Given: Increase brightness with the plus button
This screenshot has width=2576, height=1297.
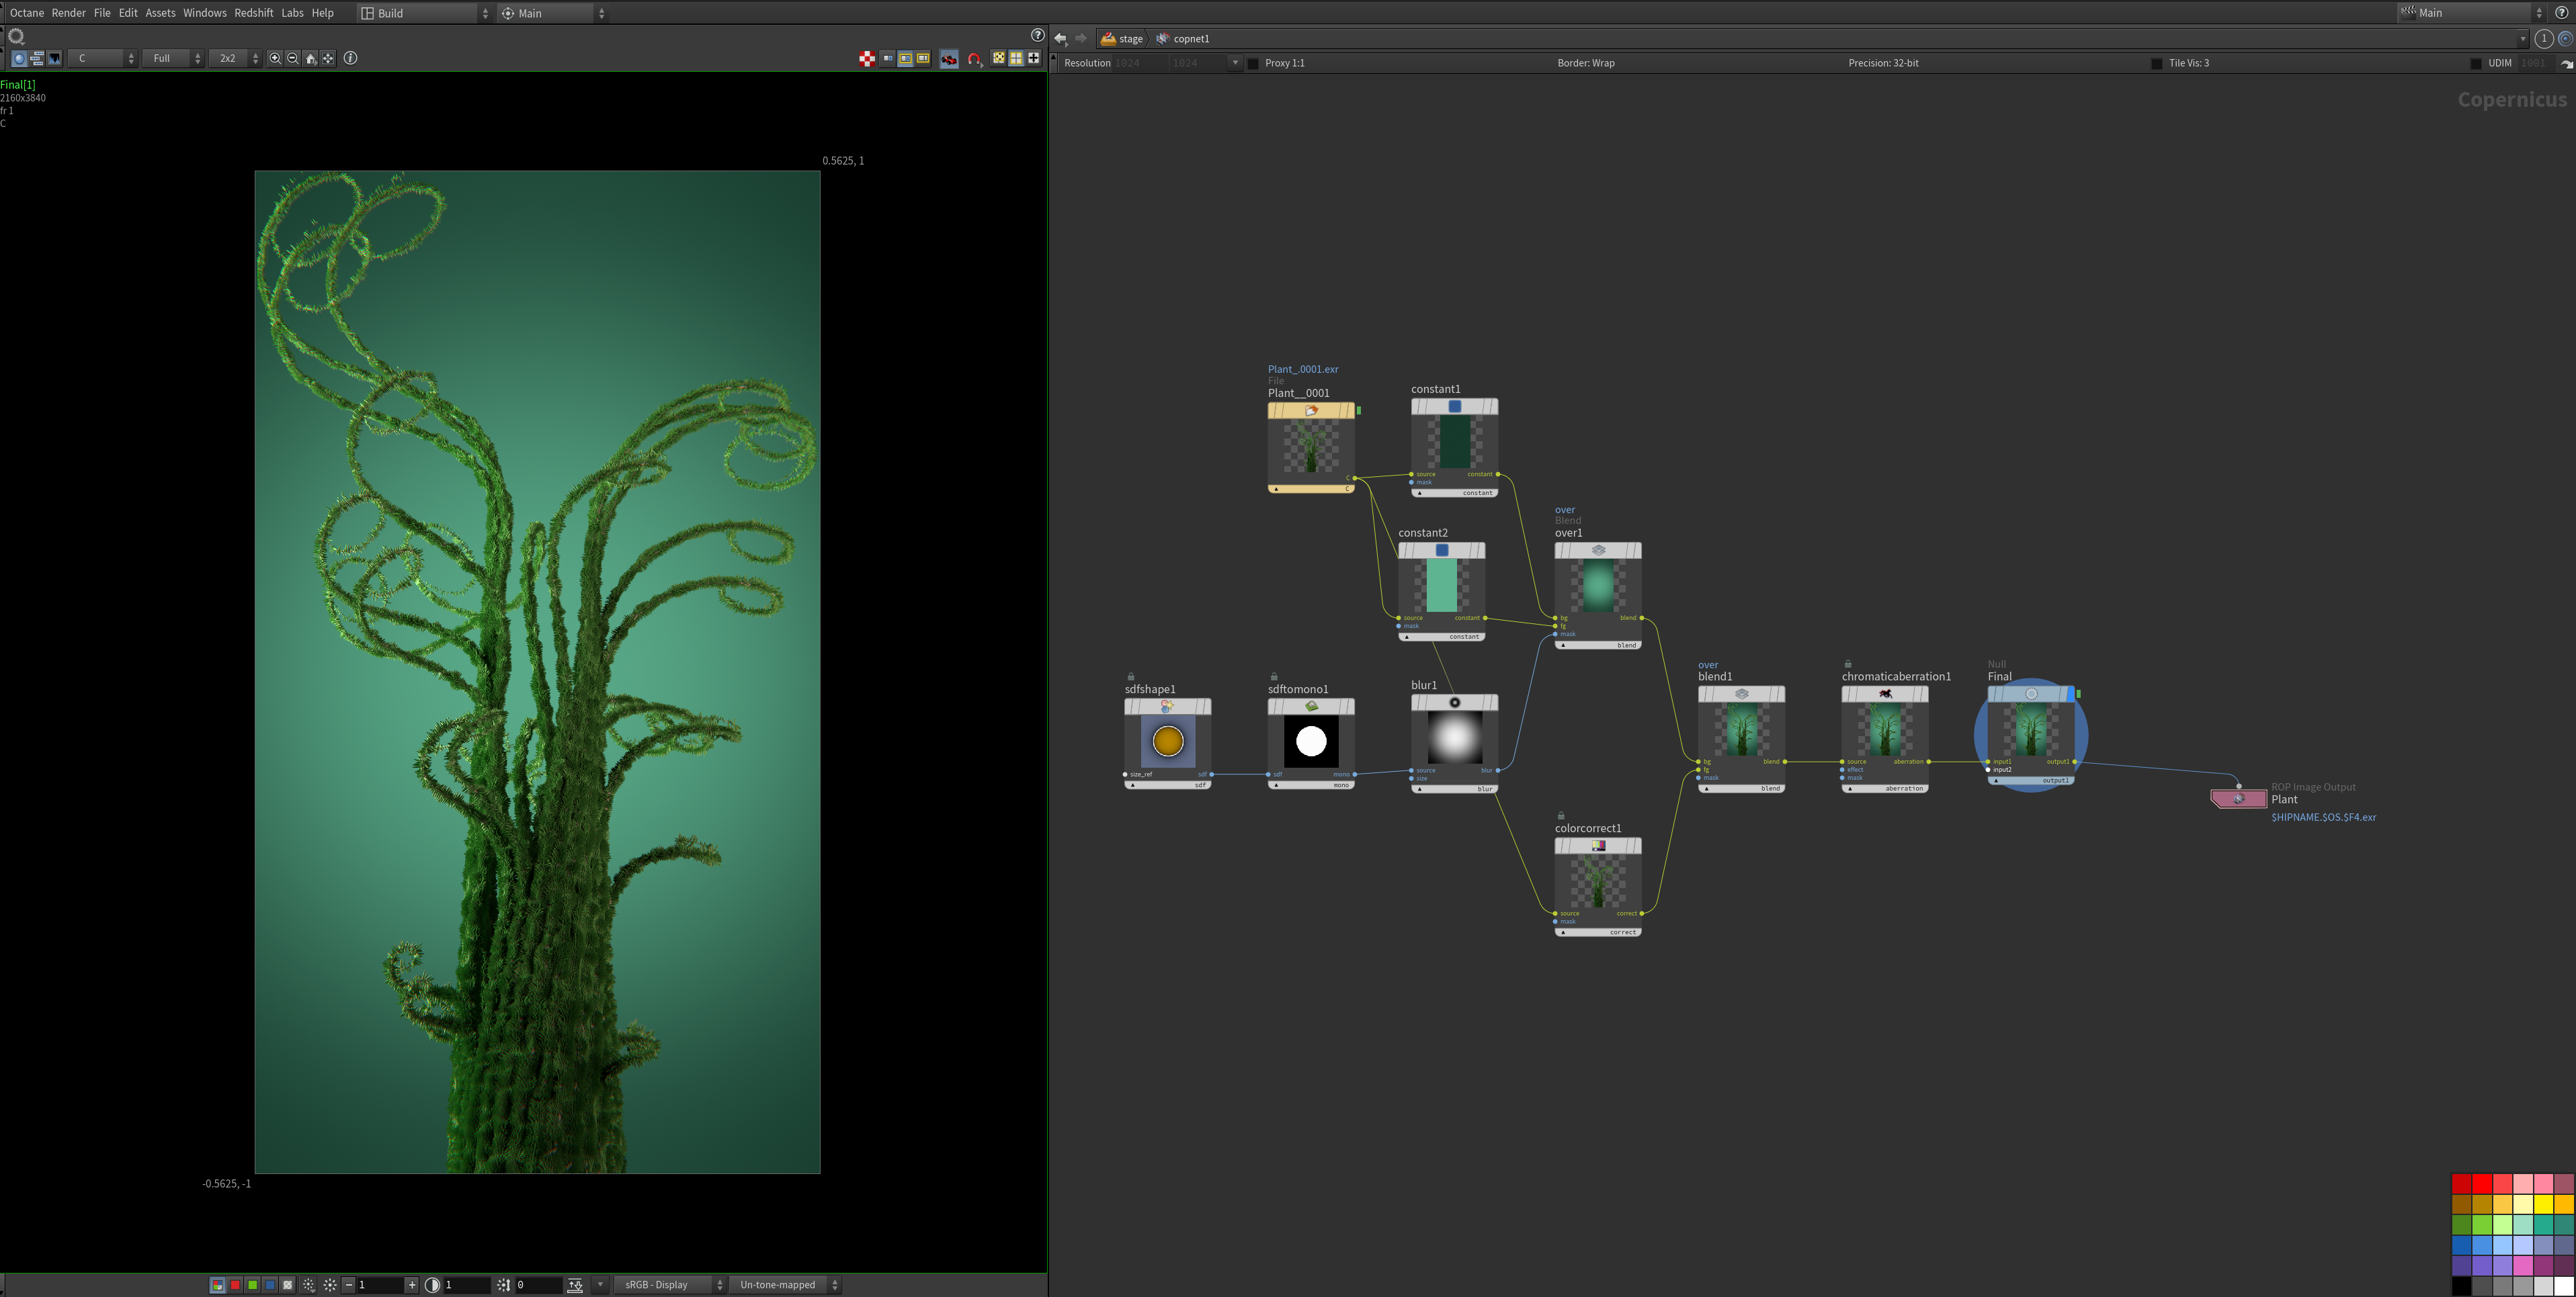Looking at the screenshot, I should (x=411, y=1285).
